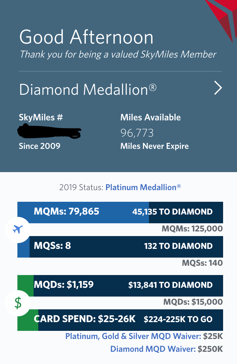Select the MQDs $1,159 progress bar
This screenshot has width=237, height=364.
pyautogui.click(x=120, y=286)
